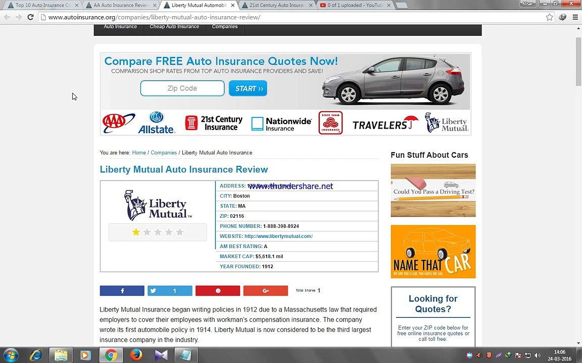Viewport: 582px width, 363px height.
Task: Close the Liberty Mutual Automobile tab
Action: pyautogui.click(x=233, y=5)
